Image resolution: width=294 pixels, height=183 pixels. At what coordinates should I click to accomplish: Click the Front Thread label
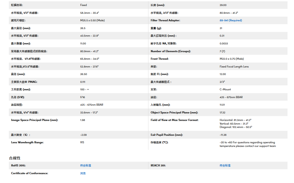tap(160, 59)
